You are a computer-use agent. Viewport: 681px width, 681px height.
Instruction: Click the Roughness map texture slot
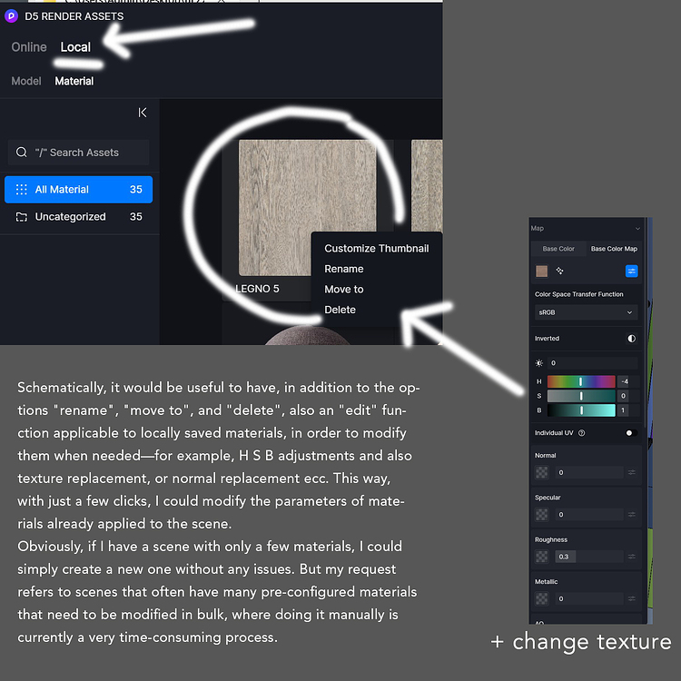pos(541,557)
